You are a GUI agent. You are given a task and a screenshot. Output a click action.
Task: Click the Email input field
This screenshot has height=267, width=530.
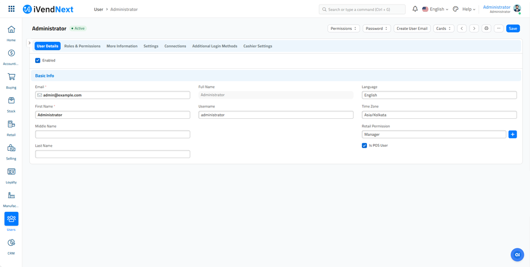[x=112, y=96]
